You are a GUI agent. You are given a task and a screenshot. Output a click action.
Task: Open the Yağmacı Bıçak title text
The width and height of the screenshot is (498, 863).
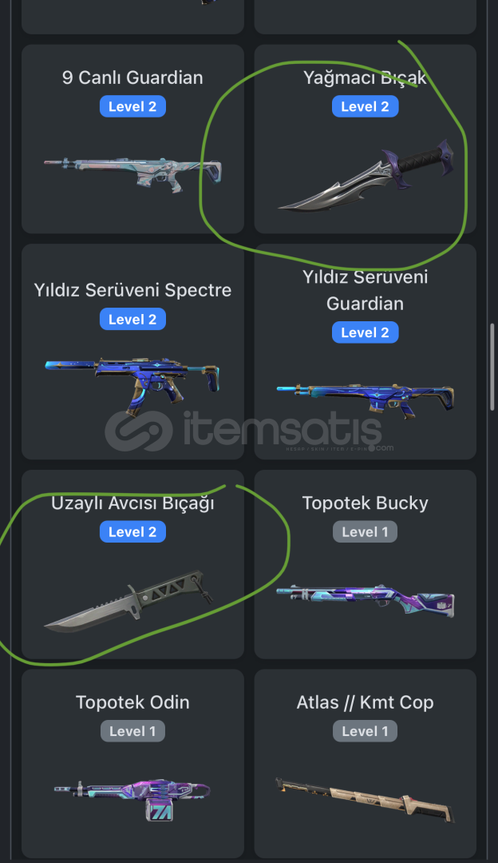coord(365,78)
